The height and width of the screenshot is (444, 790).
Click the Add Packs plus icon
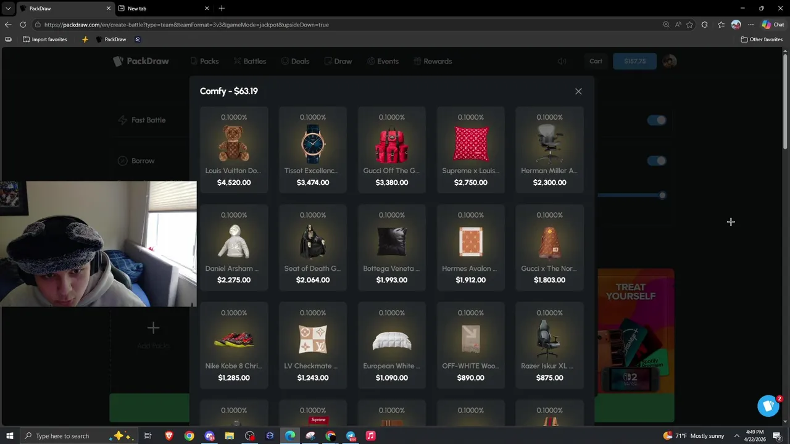click(153, 328)
